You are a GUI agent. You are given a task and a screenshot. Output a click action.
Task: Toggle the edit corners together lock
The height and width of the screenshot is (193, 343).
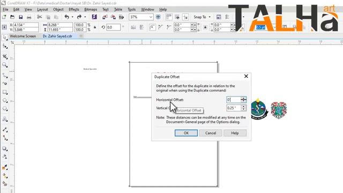pyautogui.click(x=205, y=27)
